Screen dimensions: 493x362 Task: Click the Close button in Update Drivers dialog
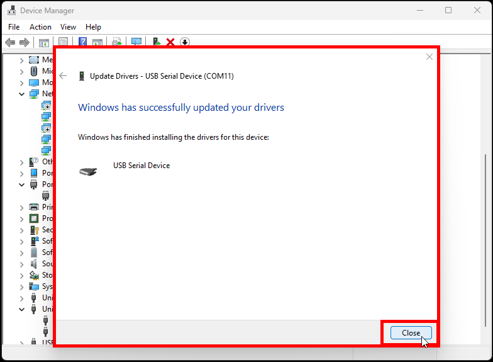pyautogui.click(x=411, y=332)
